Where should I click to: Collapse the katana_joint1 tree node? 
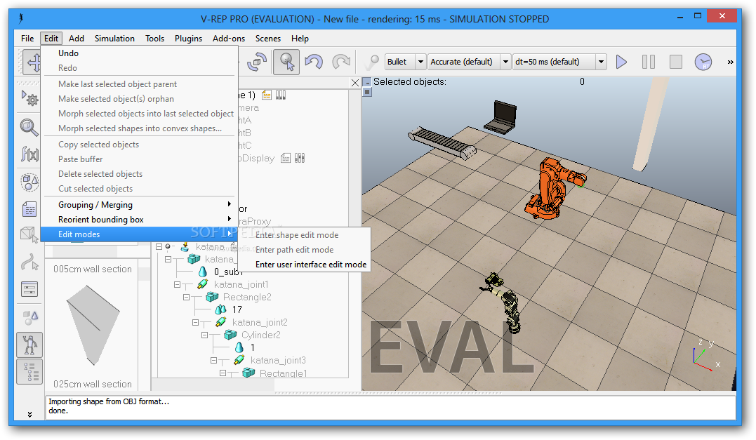point(178,285)
